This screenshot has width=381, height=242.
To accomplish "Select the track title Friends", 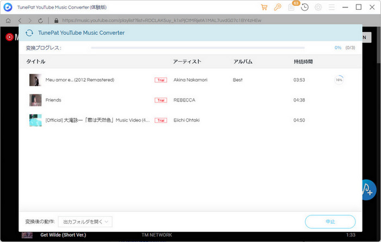I will click(x=53, y=100).
